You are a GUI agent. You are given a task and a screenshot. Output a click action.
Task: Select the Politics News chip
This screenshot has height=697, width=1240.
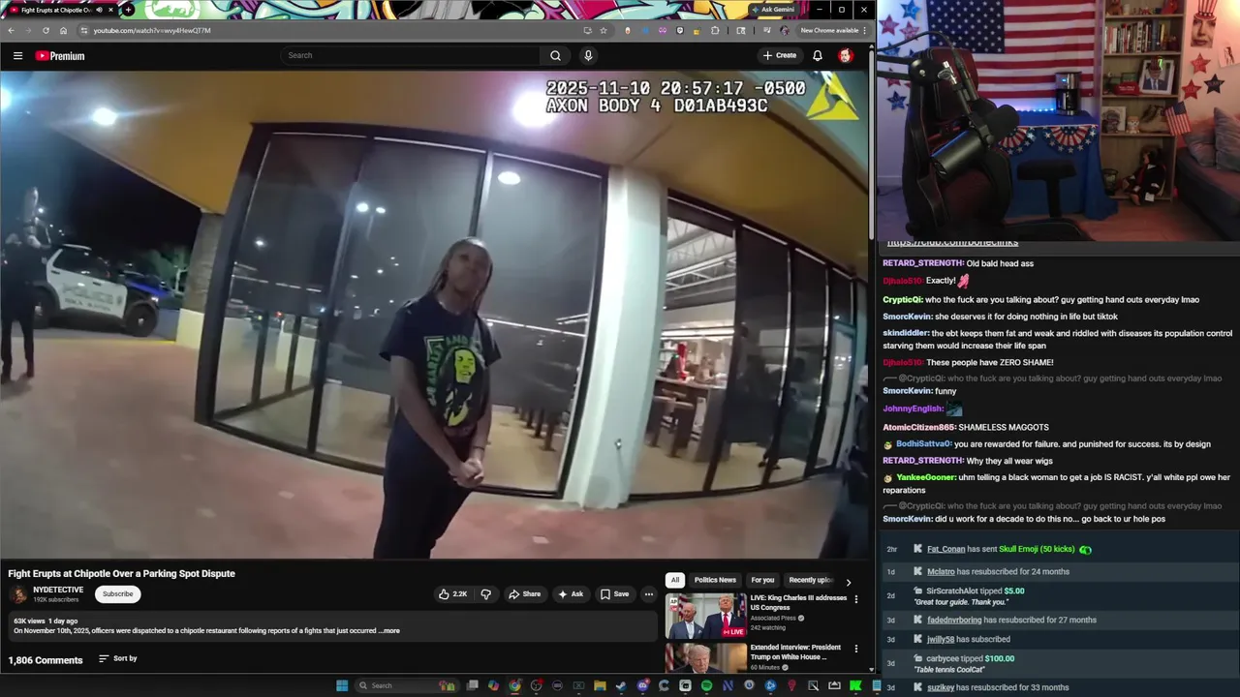[715, 580]
